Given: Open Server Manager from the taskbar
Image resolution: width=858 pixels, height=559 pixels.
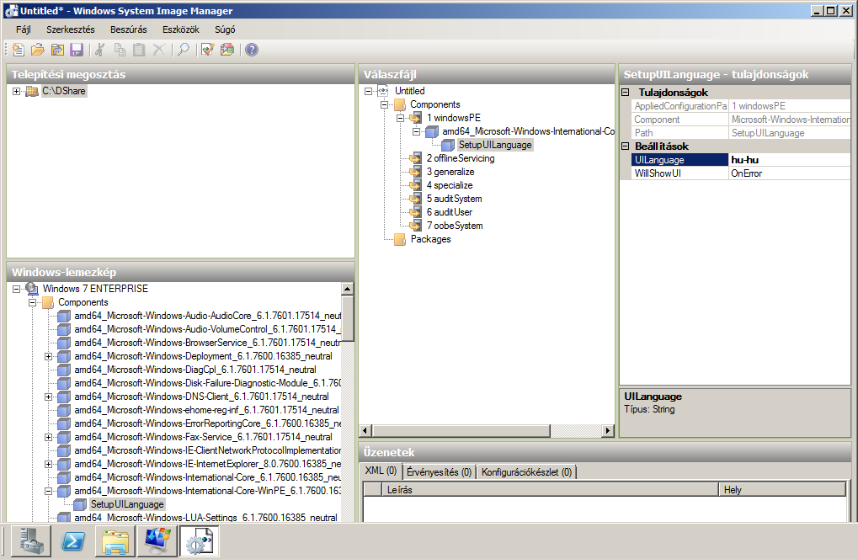Looking at the screenshot, I should (31, 541).
